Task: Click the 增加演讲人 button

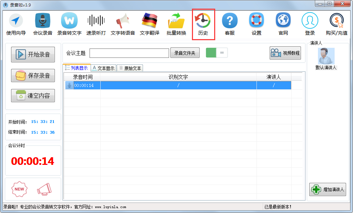Action: click(328, 189)
